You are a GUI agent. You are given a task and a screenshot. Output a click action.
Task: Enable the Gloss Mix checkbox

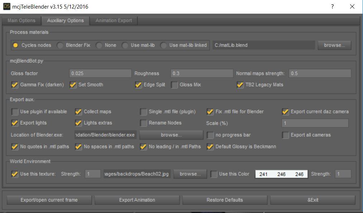coord(174,85)
